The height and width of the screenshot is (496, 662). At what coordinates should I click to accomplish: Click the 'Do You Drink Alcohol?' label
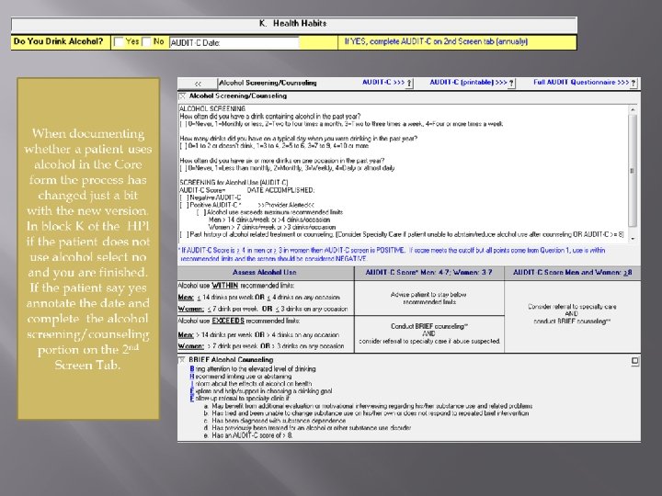pyautogui.click(x=58, y=41)
